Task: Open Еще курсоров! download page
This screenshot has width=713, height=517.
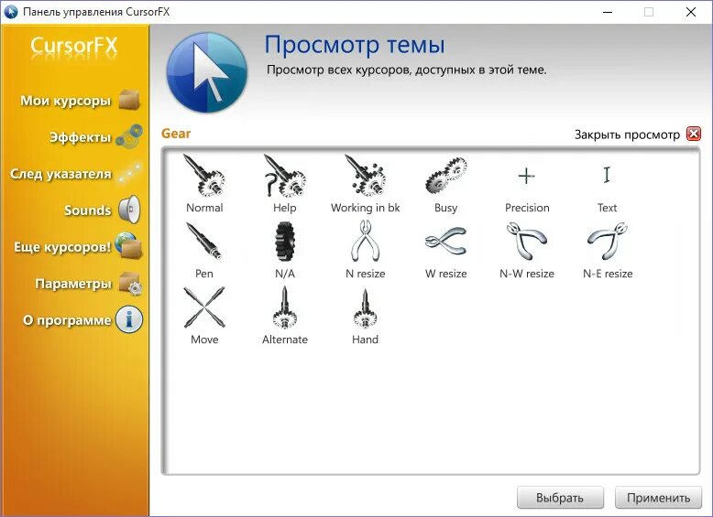Action: (x=78, y=246)
